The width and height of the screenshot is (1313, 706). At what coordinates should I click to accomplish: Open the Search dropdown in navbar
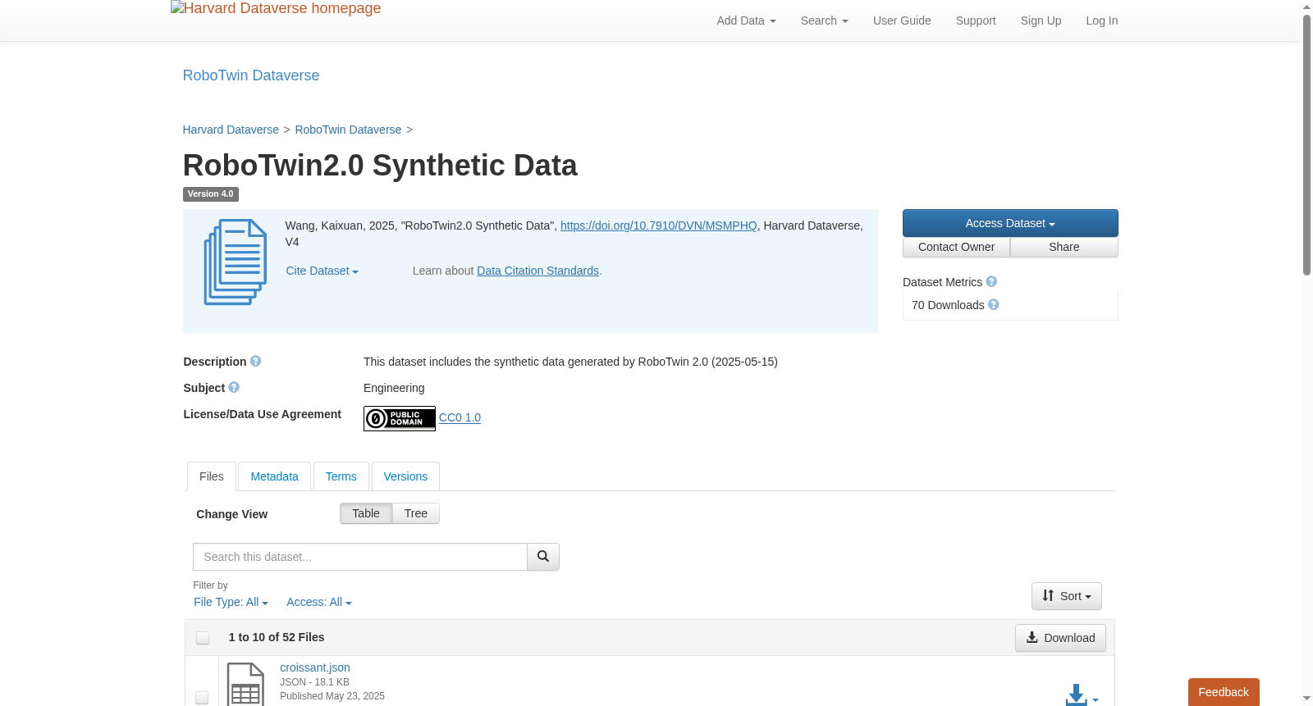[x=825, y=20]
